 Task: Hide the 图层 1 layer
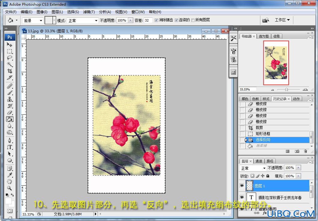[242, 185]
